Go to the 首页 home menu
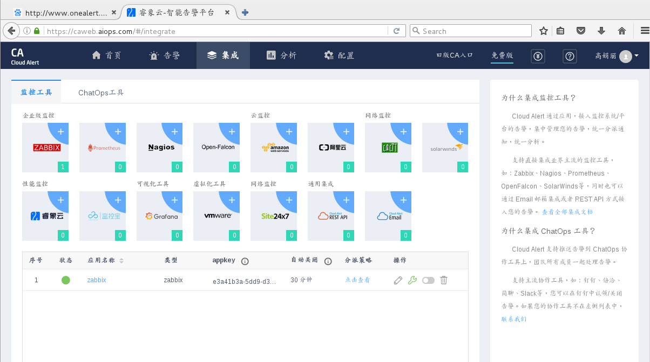The height and width of the screenshot is (362, 650). (x=106, y=55)
